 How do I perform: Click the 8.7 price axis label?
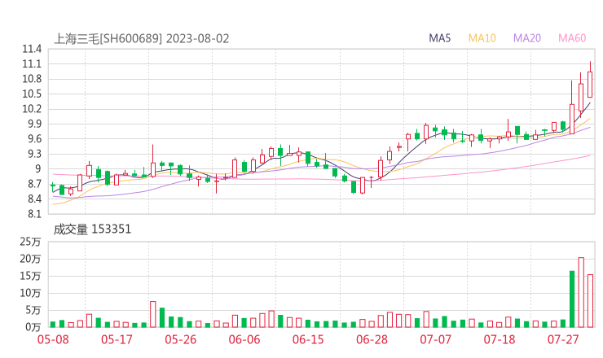[x=34, y=184]
